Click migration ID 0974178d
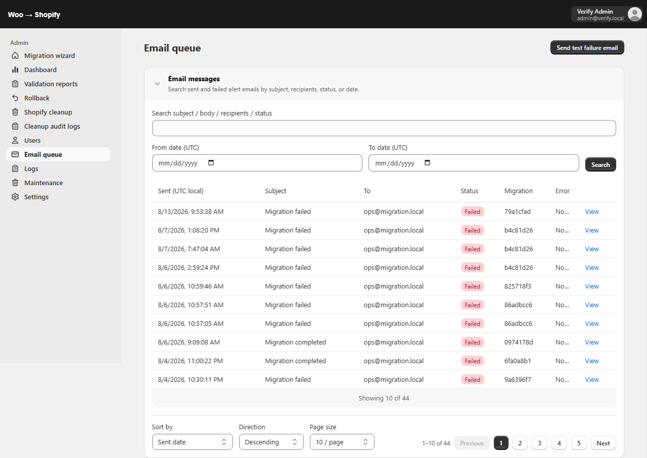This screenshot has height=458, width=647. coord(519,342)
